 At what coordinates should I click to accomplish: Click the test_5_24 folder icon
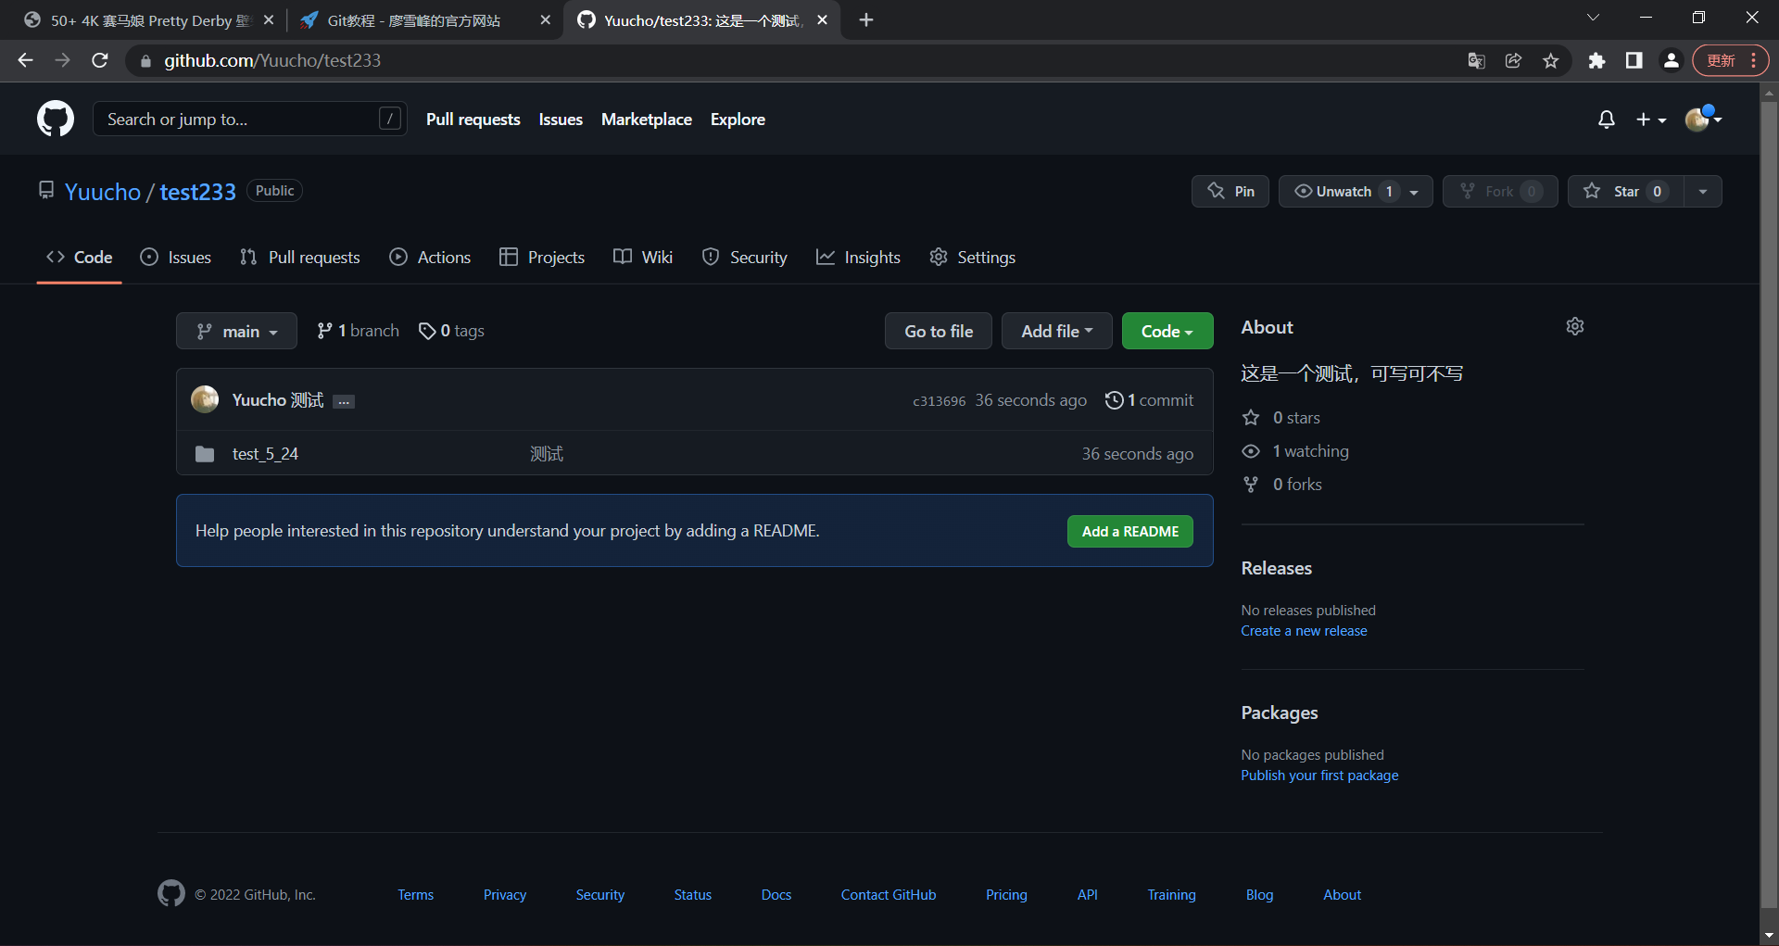point(205,454)
